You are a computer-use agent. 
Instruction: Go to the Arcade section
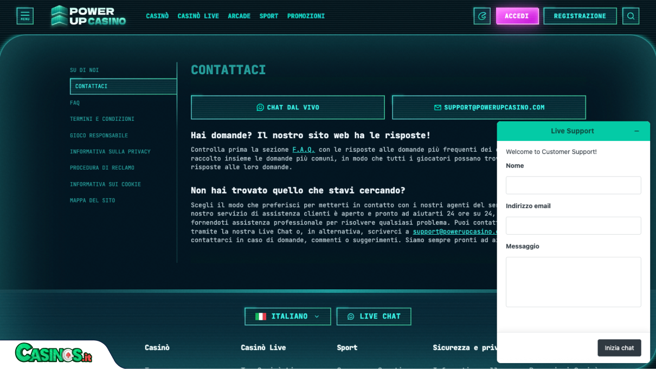tap(239, 16)
